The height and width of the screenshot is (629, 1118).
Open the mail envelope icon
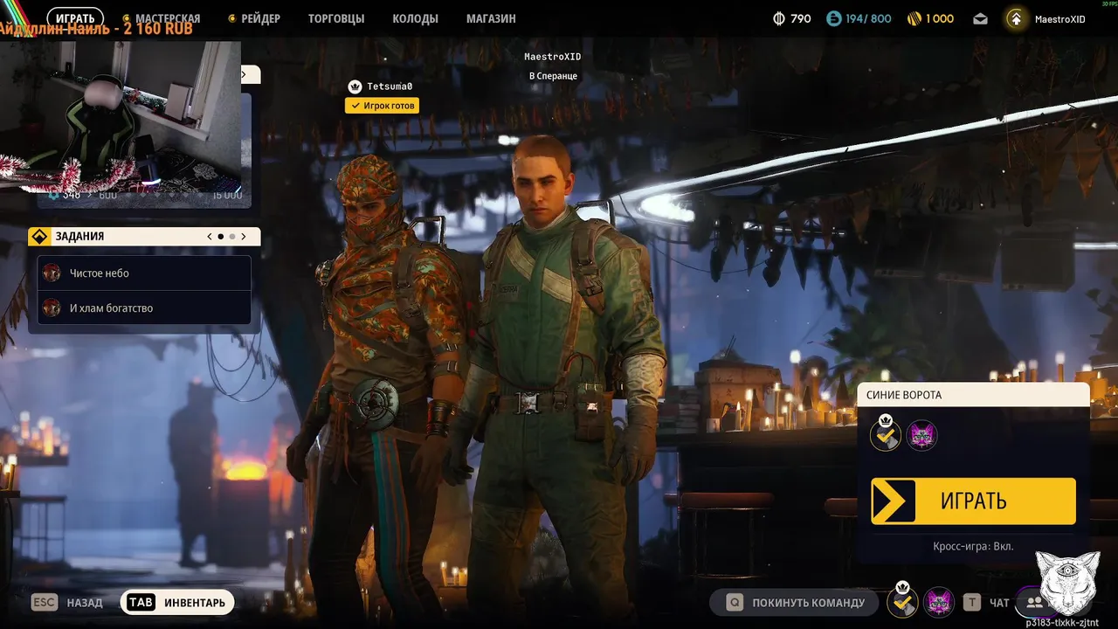tap(980, 18)
